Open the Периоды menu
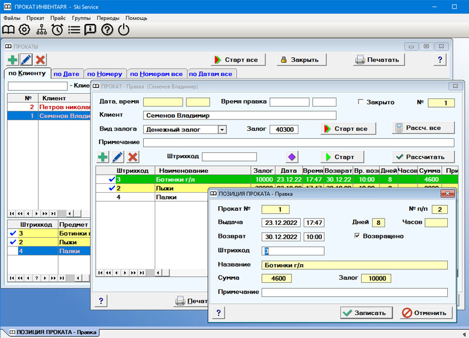Viewport: 469px width, 338px height. click(107, 18)
